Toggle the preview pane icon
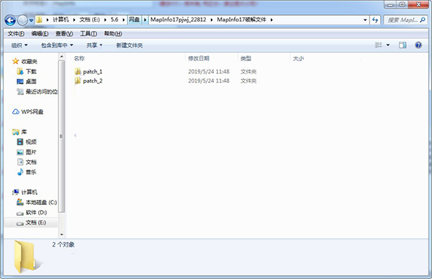This screenshot has height=279, width=432. pyautogui.click(x=402, y=45)
